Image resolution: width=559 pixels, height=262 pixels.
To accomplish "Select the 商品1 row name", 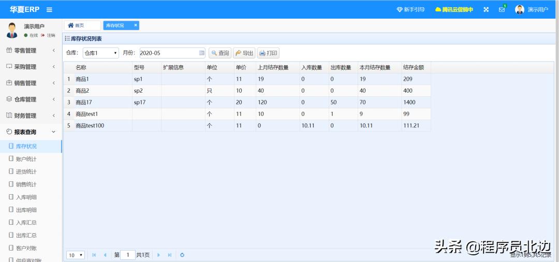I will [82, 79].
